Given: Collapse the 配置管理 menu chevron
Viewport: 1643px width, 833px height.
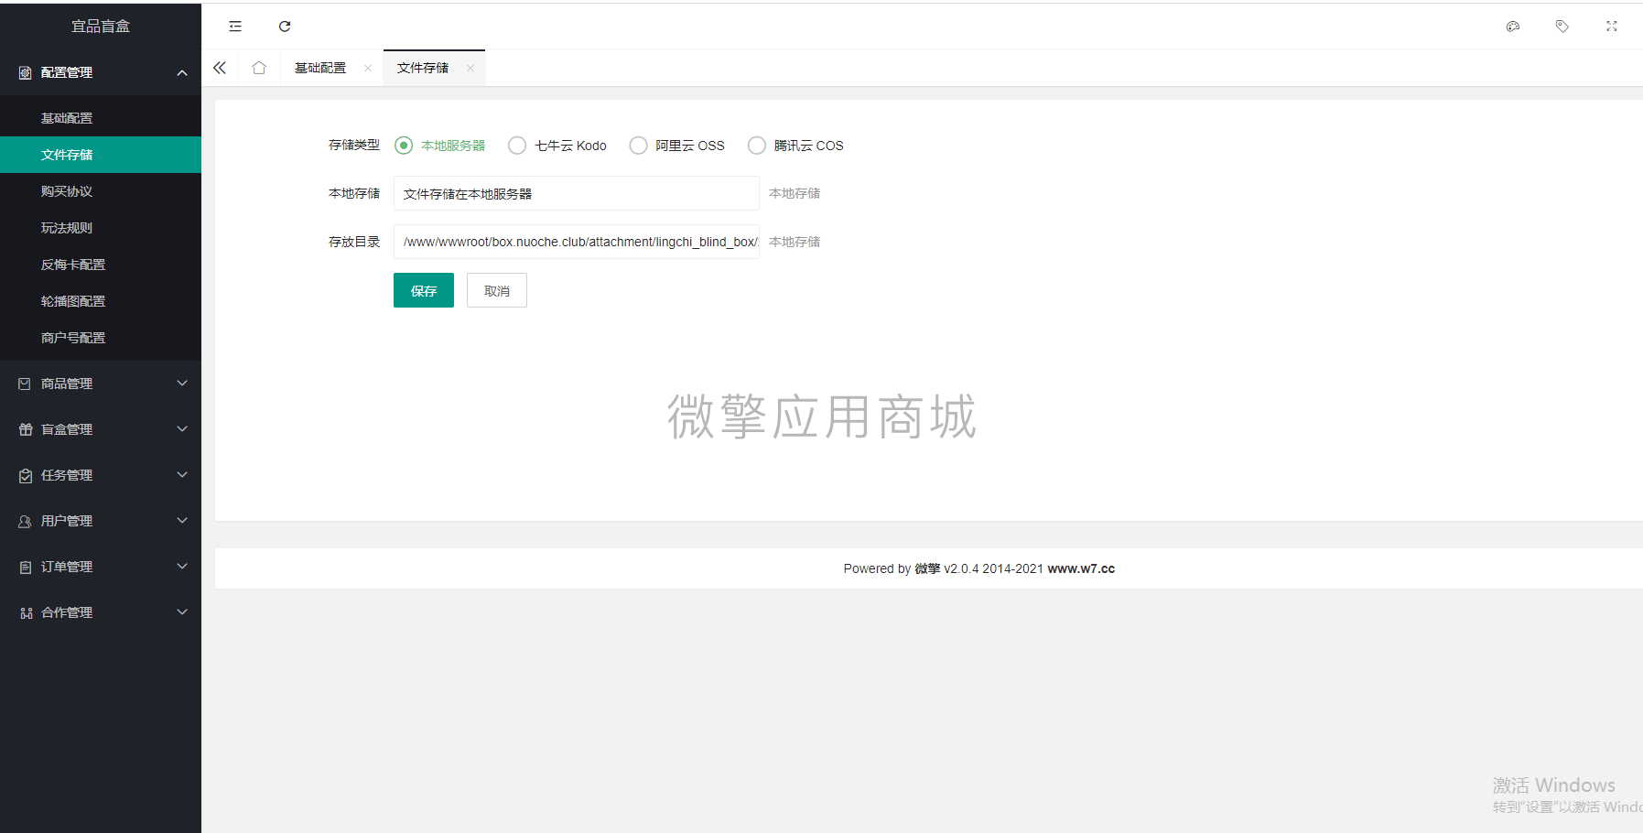Looking at the screenshot, I should [182, 72].
